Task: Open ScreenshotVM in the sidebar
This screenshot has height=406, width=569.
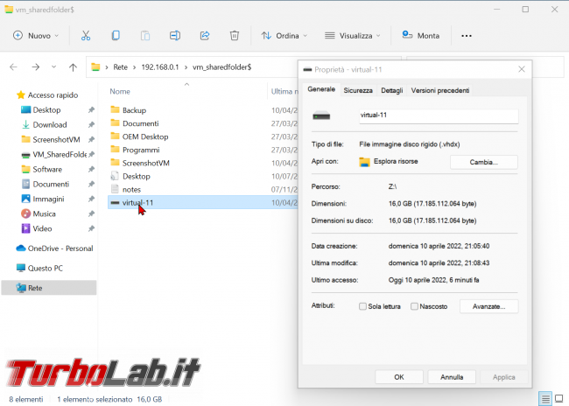Action: pyautogui.click(x=56, y=140)
